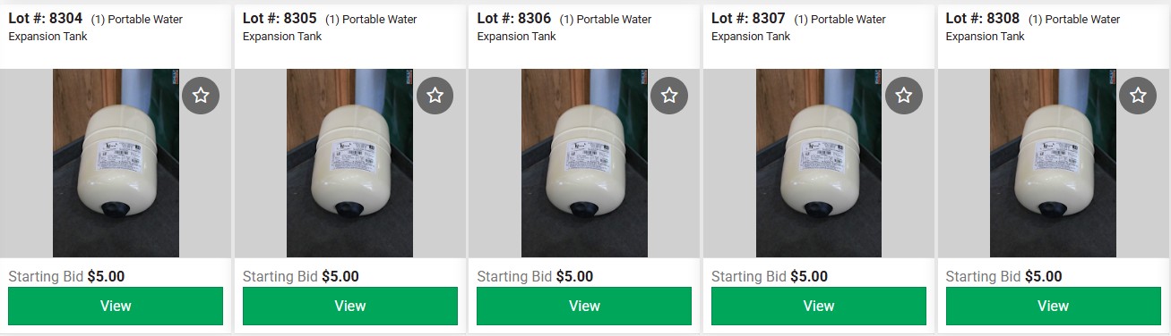
Task: Open the Lot 8304 expansion tank photo
Action: click(x=116, y=164)
